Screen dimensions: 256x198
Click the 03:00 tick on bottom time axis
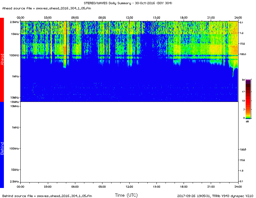(48, 186)
